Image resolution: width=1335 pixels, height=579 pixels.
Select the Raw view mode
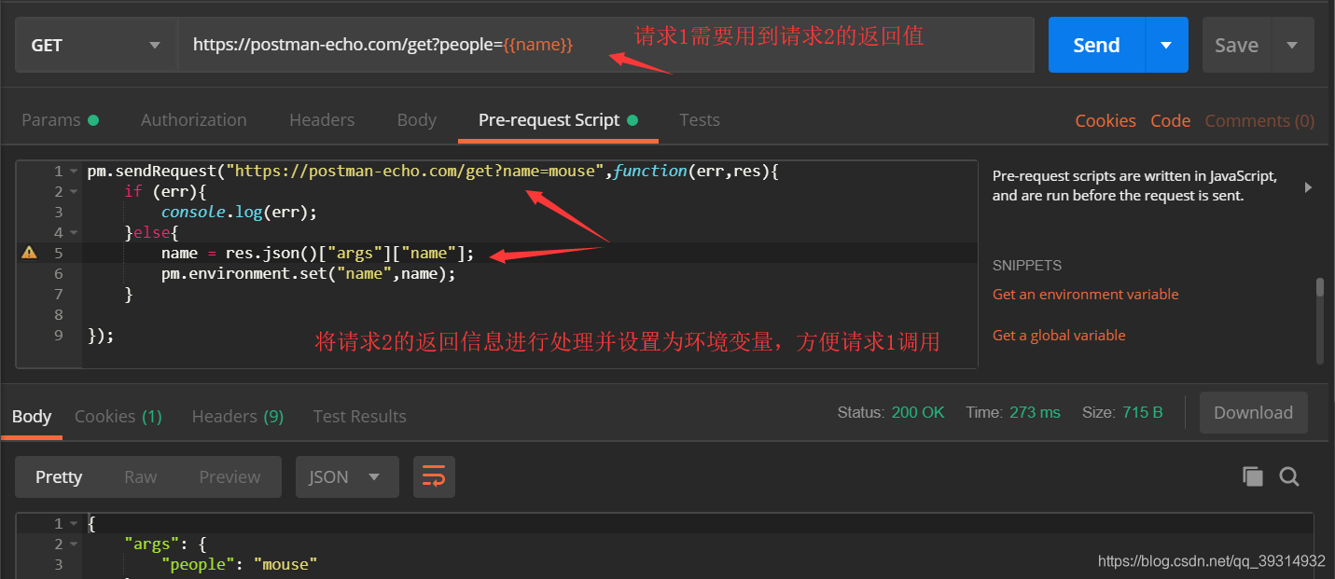[140, 476]
